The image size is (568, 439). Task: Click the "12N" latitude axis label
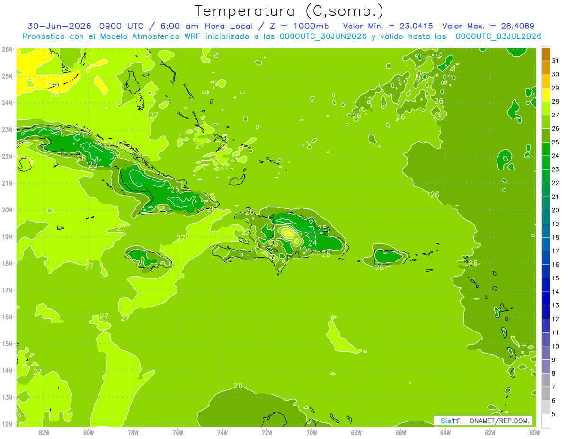(x=7, y=424)
